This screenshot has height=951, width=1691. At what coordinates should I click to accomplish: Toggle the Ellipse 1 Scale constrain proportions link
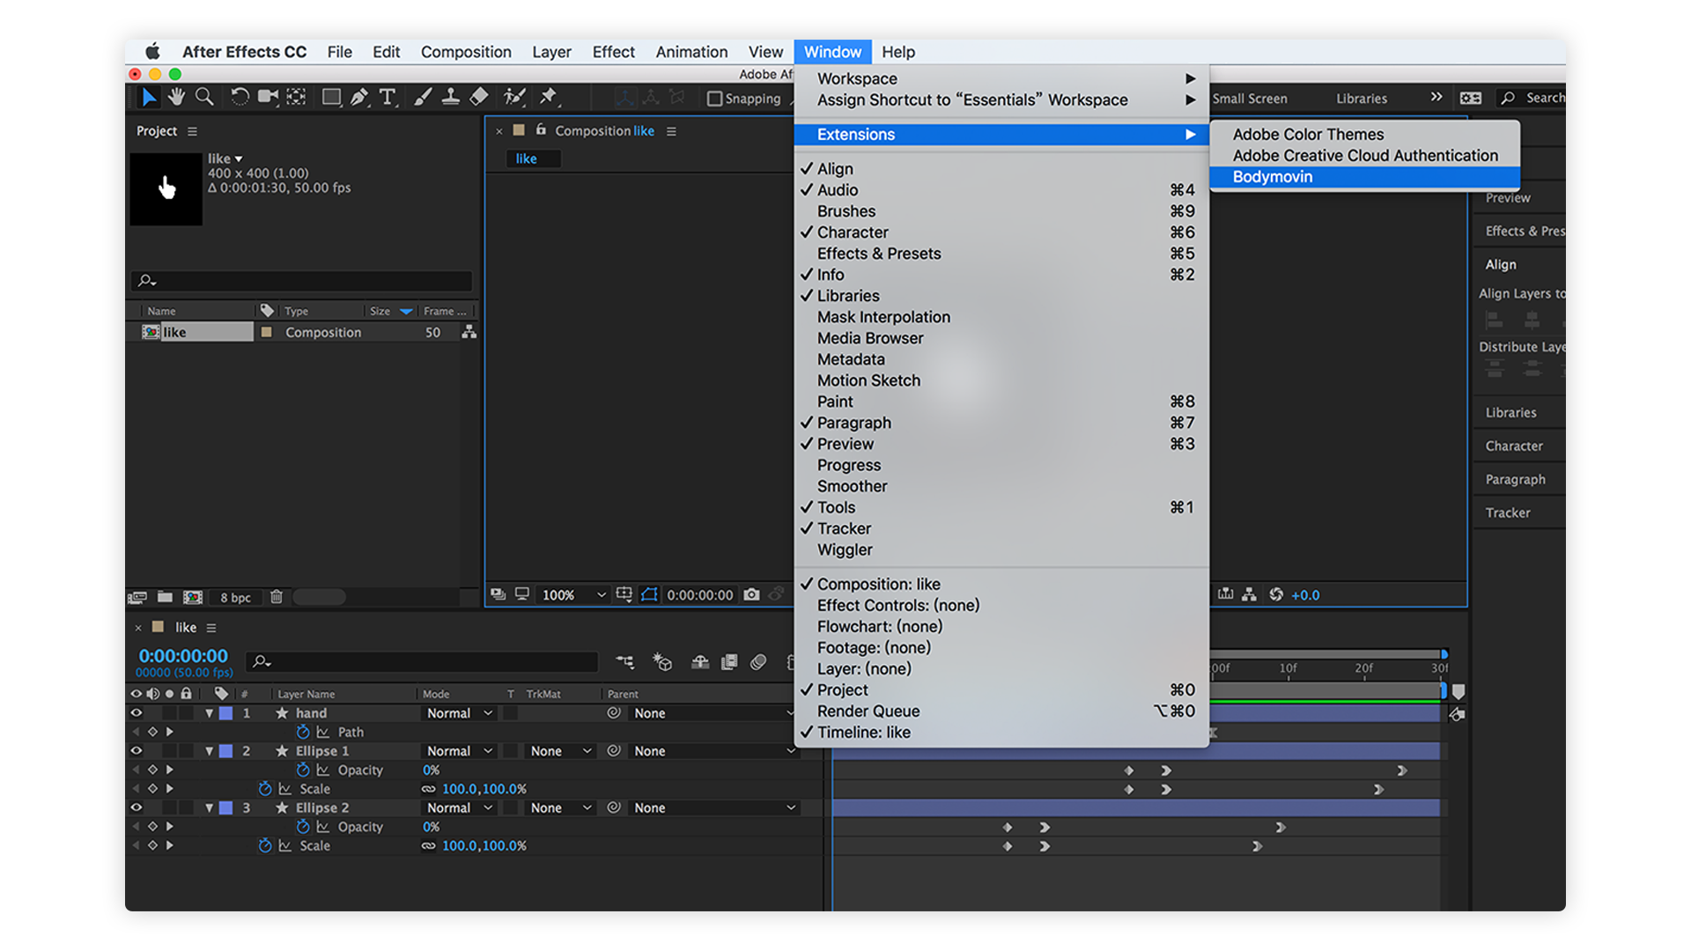429,789
